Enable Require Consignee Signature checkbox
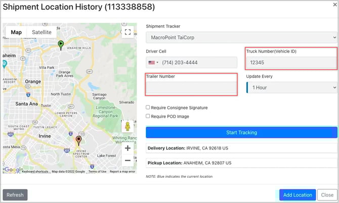Screen dimensions: 339x203 [148, 108]
